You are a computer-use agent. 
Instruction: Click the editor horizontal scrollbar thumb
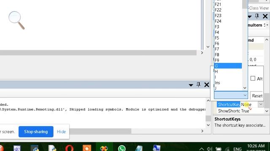pos(98,53)
